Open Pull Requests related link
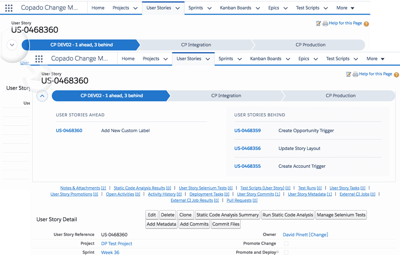Image resolution: width=400 pixels, height=255 pixels. 242,200
